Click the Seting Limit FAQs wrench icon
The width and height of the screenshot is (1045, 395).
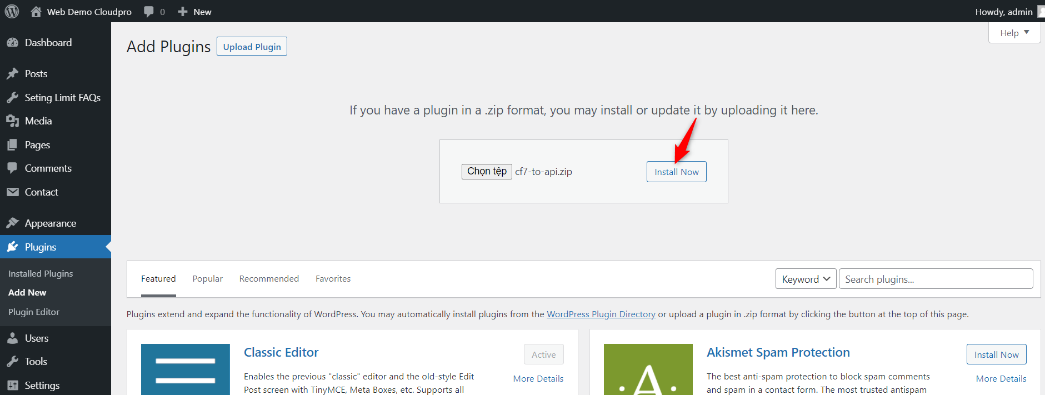click(13, 98)
